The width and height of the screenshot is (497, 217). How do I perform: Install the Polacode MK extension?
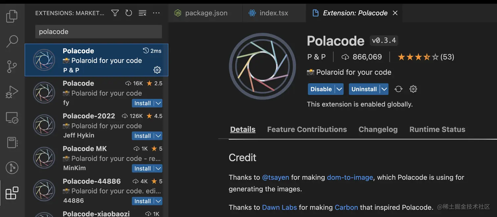pyautogui.click(x=143, y=168)
